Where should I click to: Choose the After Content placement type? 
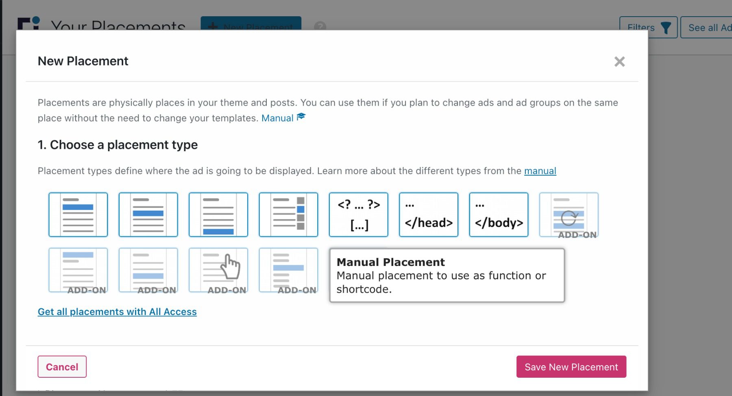pos(218,214)
